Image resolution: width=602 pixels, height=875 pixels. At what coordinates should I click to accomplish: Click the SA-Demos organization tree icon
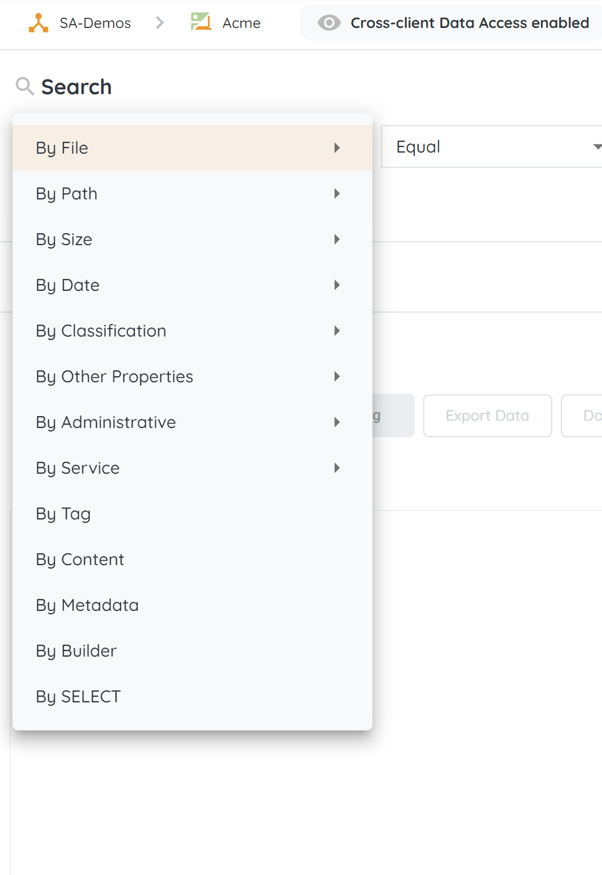point(38,23)
